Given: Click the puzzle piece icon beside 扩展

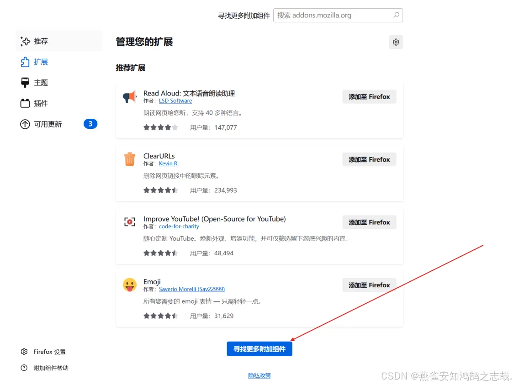Looking at the screenshot, I should click(25, 62).
